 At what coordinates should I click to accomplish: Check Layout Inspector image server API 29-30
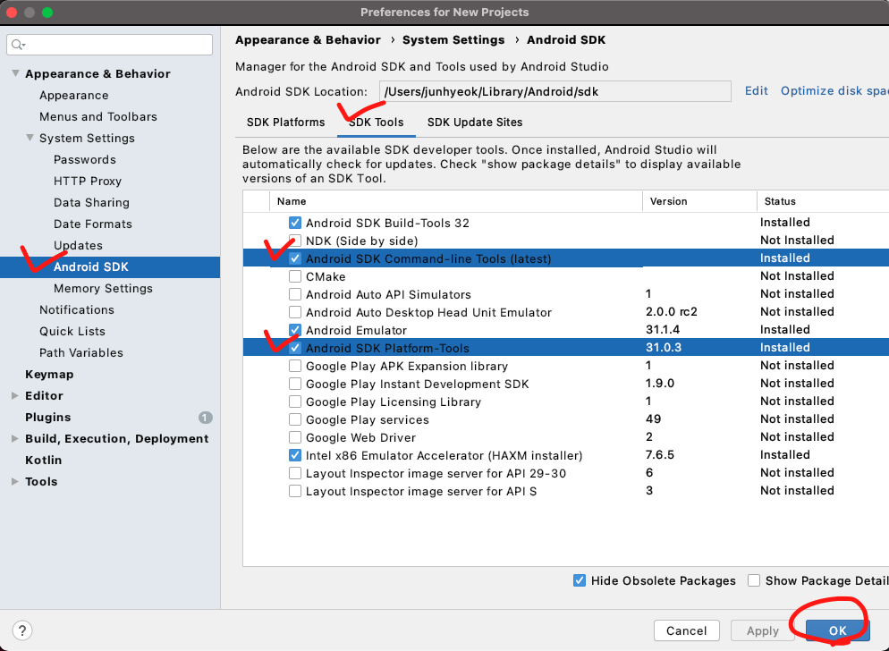coord(295,473)
